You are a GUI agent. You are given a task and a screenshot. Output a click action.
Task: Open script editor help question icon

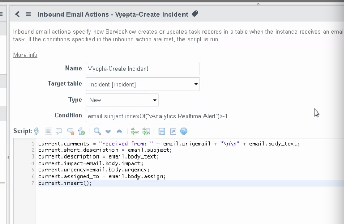pyautogui.click(x=184, y=131)
